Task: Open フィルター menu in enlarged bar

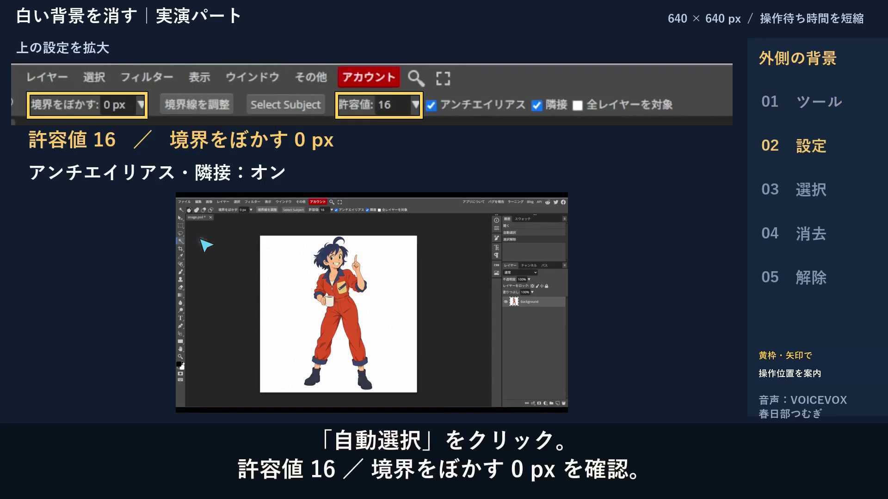Action: (147, 77)
